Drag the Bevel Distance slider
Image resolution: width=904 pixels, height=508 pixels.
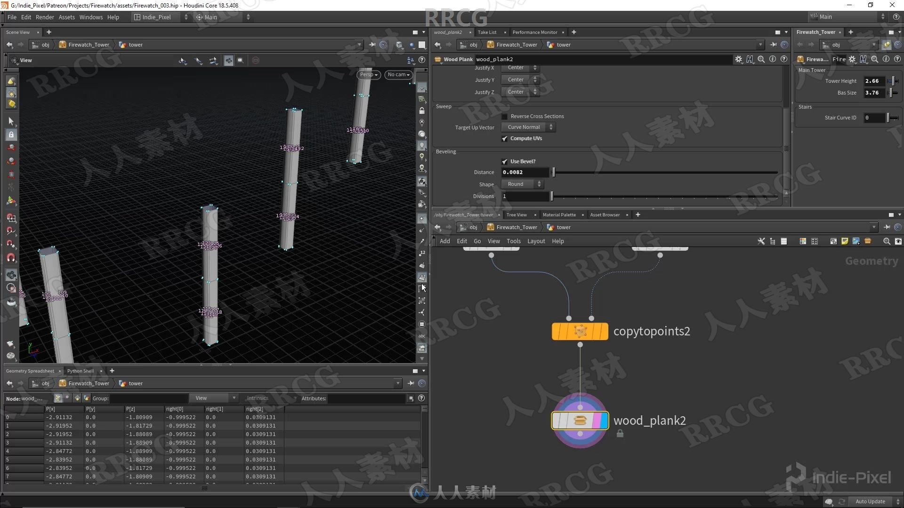[x=553, y=172]
